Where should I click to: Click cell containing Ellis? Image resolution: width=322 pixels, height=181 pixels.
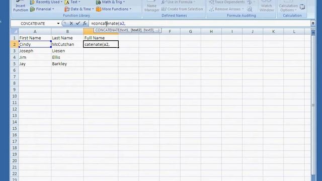click(67, 57)
